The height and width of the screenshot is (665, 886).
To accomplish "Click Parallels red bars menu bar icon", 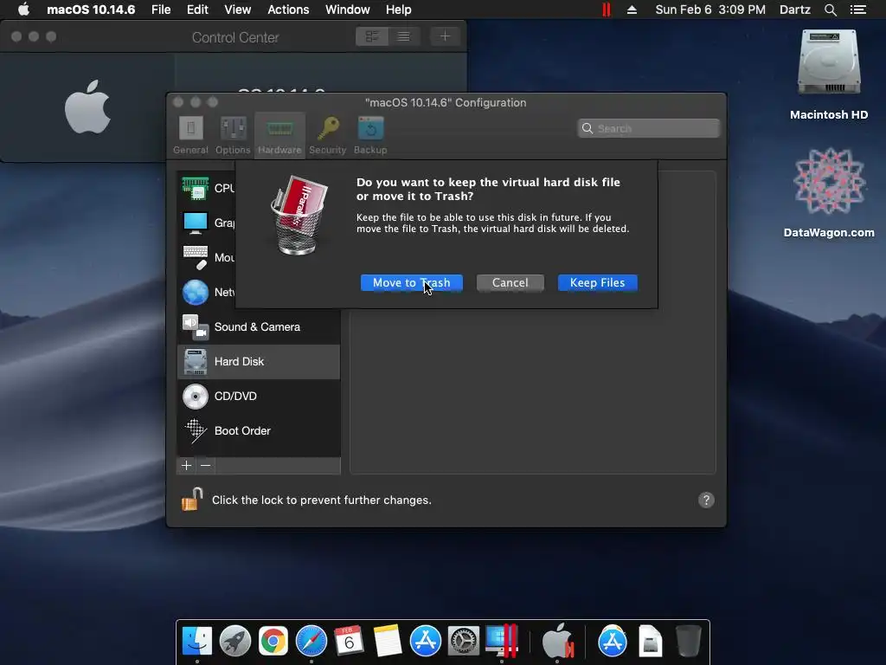I will (607, 10).
